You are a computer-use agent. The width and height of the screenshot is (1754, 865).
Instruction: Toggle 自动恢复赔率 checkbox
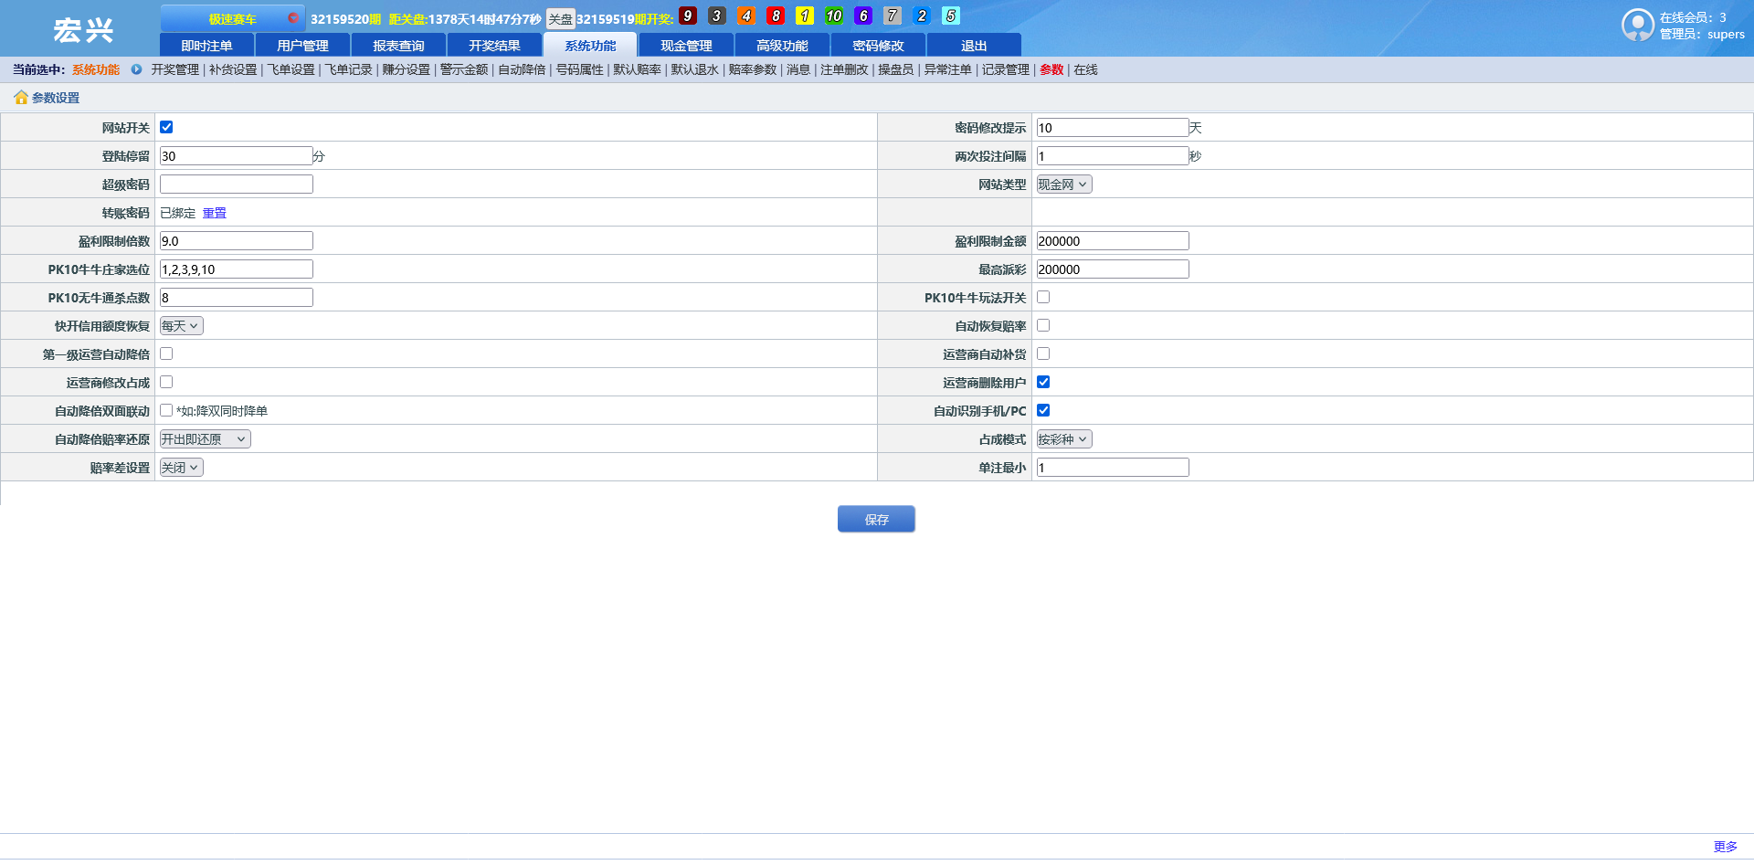1043,325
